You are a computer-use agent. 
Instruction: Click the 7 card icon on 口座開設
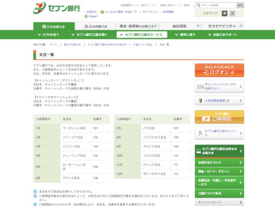pos(206,119)
